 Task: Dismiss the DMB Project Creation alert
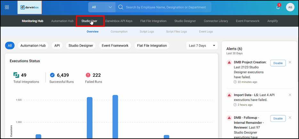pos(290,62)
